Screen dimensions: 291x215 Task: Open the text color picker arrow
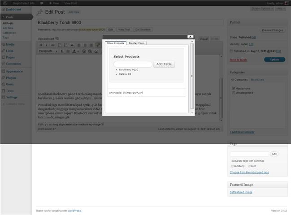point(78,51)
